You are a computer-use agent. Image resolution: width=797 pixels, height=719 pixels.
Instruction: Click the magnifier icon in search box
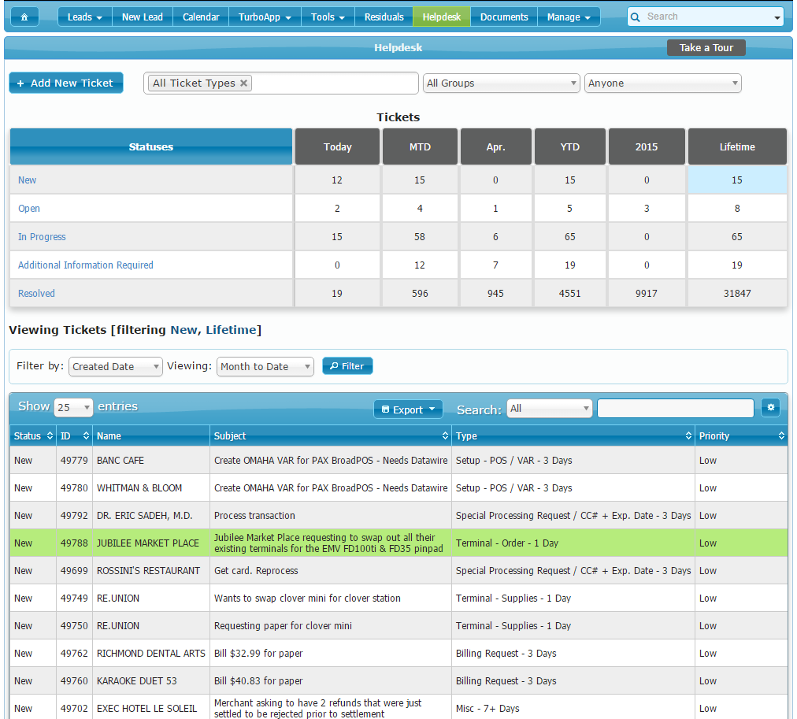point(635,17)
